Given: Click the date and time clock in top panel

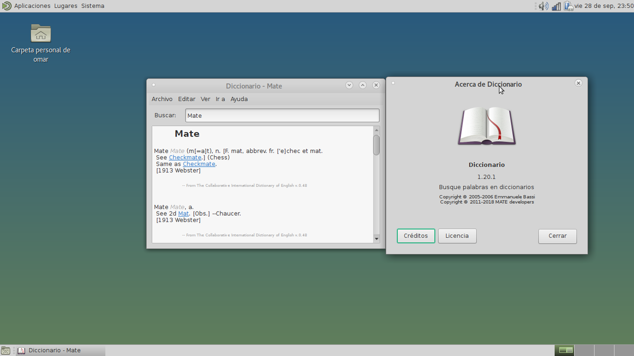Looking at the screenshot, I should [604, 6].
